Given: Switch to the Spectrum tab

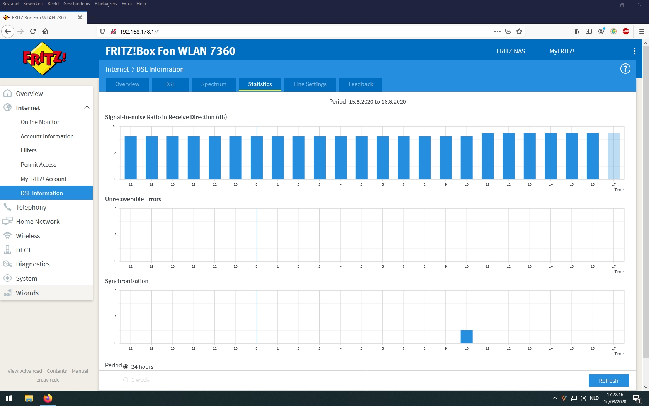Looking at the screenshot, I should (x=214, y=84).
